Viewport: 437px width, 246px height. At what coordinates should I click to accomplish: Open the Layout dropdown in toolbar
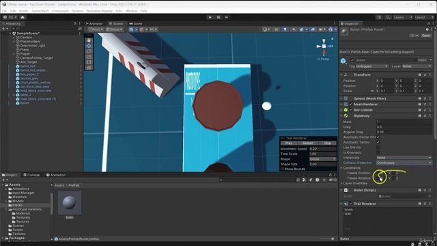[424, 17]
